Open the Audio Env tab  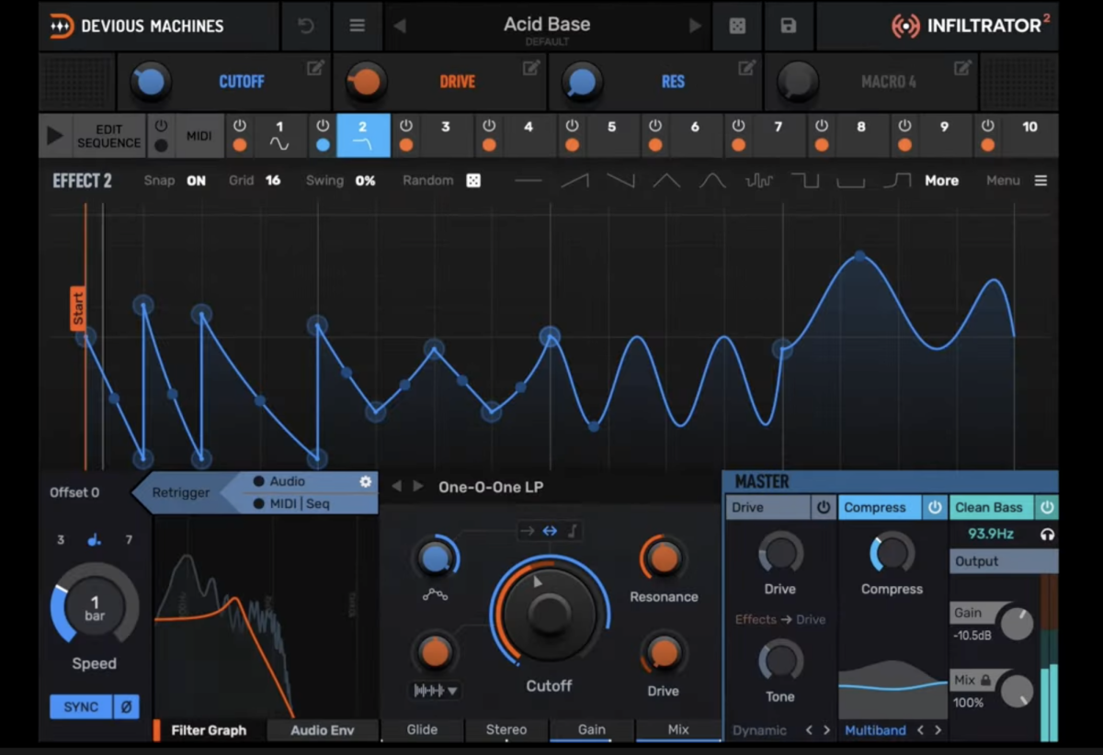pos(323,730)
